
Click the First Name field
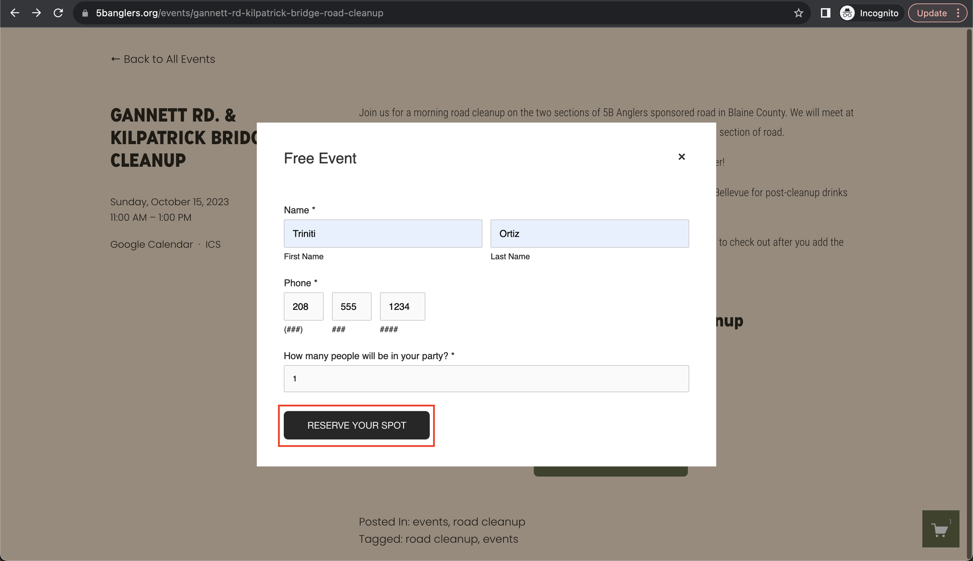tap(383, 234)
